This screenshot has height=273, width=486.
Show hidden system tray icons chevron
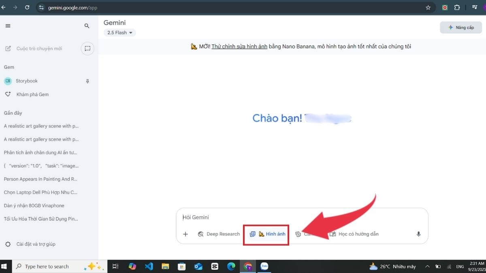coord(427,267)
